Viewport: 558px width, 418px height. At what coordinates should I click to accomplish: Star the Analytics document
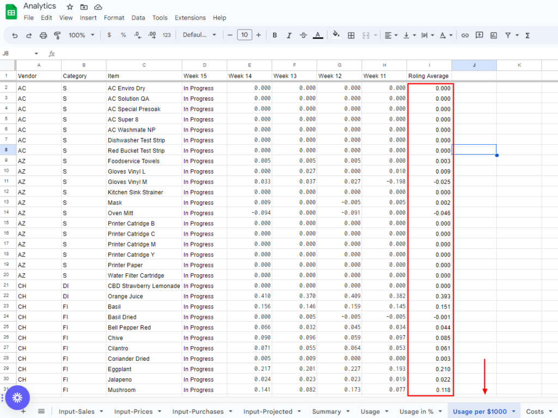[70, 7]
